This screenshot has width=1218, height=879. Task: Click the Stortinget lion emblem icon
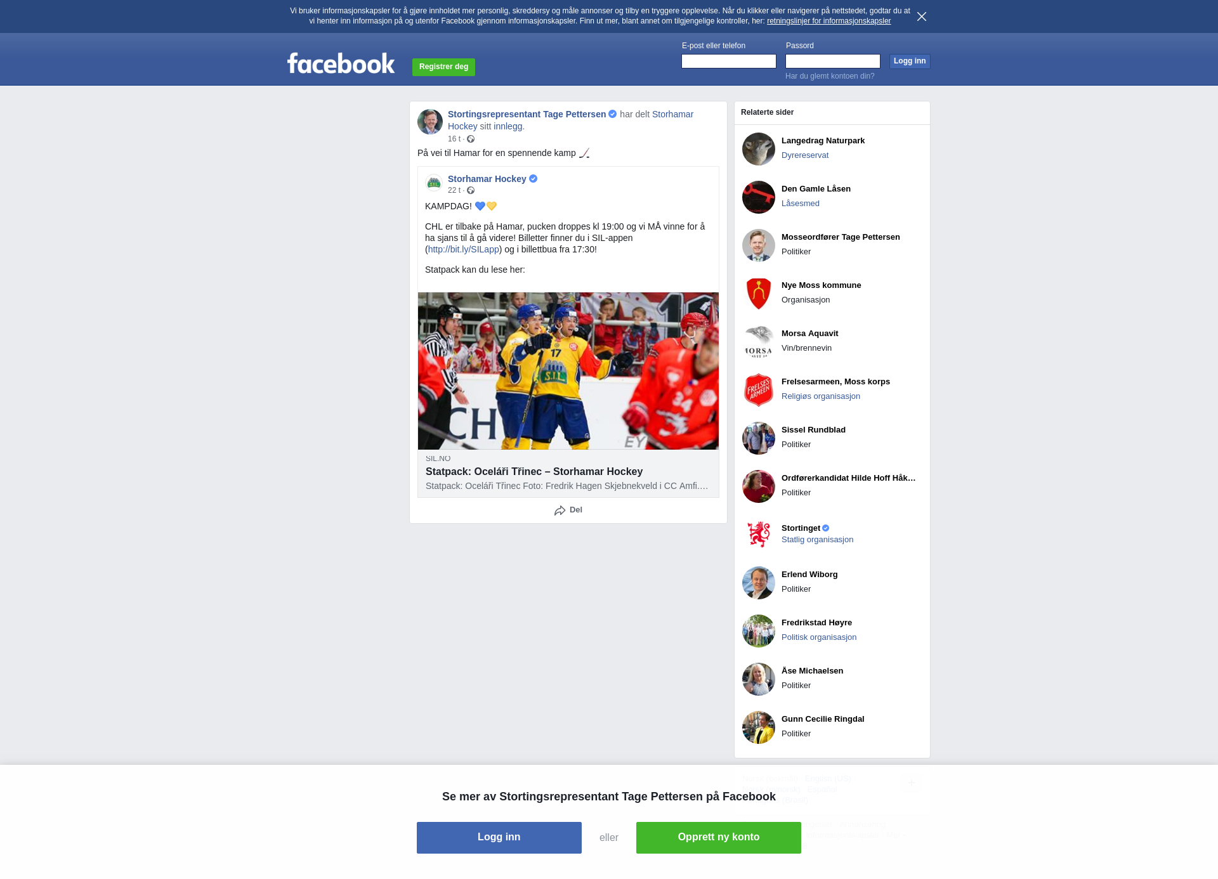point(759,535)
